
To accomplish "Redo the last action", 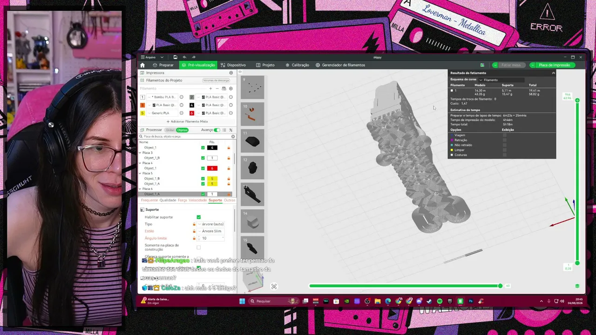I will pos(194,57).
